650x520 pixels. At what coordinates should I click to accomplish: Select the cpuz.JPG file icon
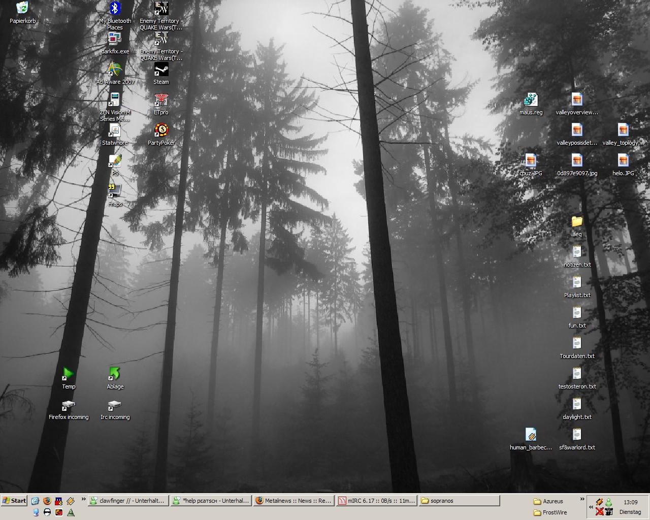pyautogui.click(x=531, y=165)
